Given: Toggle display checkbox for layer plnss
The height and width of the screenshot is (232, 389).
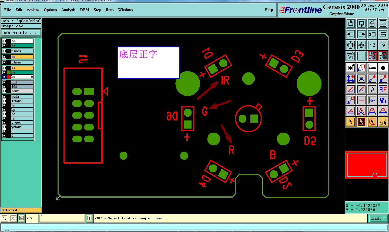Looking at the screenshot, I should click(4, 62).
